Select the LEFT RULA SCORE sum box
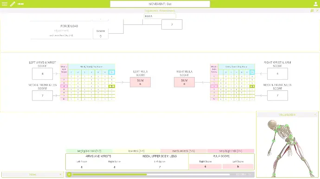The height and width of the screenshot is (179, 320). coord(140,82)
